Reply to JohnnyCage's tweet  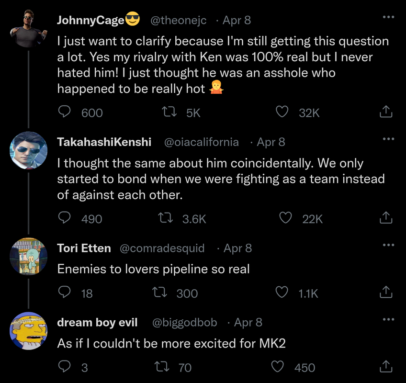(65, 112)
